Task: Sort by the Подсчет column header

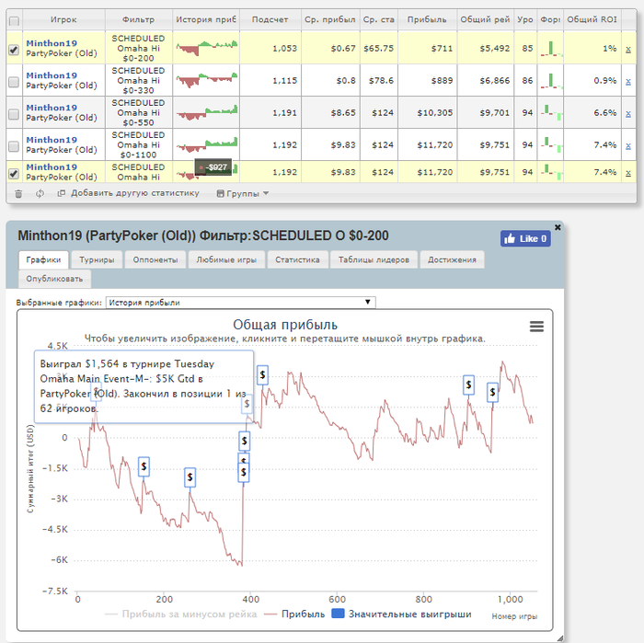Action: tap(270, 19)
